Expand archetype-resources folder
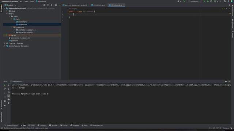Screen dimensions: 234x131 pos(14,30)
